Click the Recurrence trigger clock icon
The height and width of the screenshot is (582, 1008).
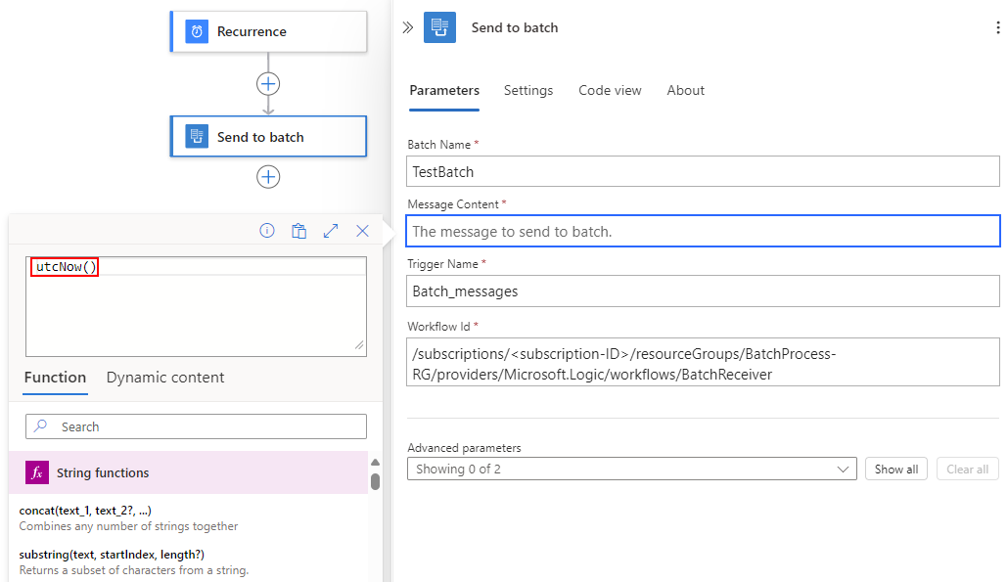tap(195, 31)
